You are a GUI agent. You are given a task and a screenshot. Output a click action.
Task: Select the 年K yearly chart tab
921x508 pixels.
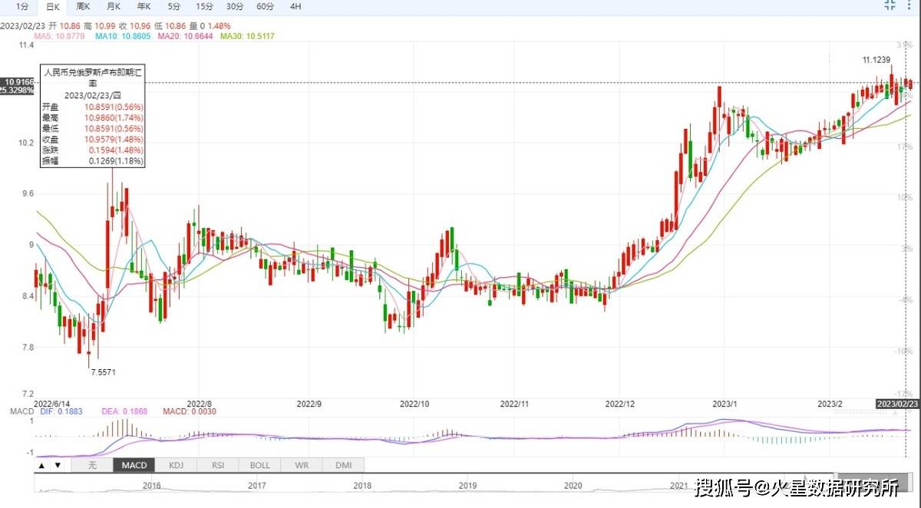144,6
